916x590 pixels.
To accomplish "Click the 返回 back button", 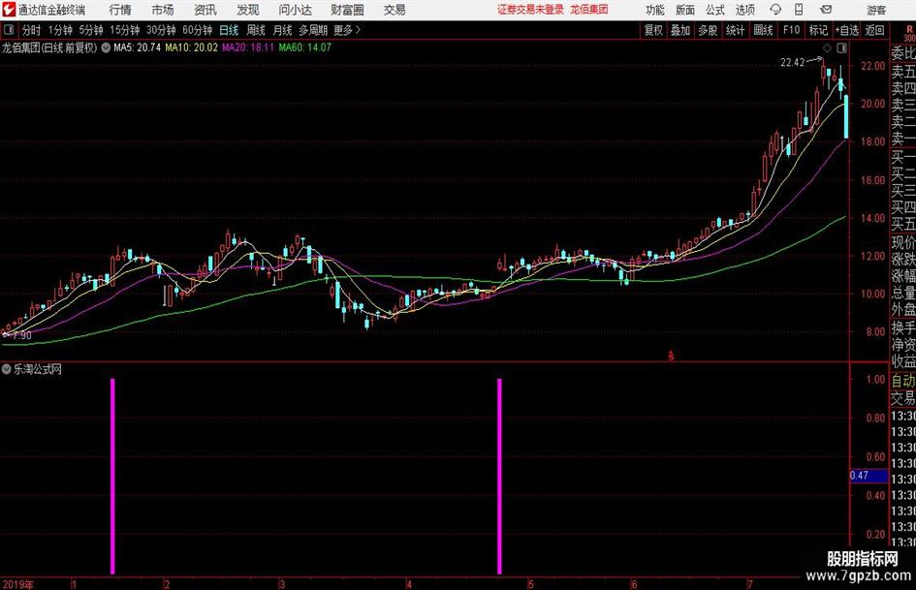I will point(874,30).
